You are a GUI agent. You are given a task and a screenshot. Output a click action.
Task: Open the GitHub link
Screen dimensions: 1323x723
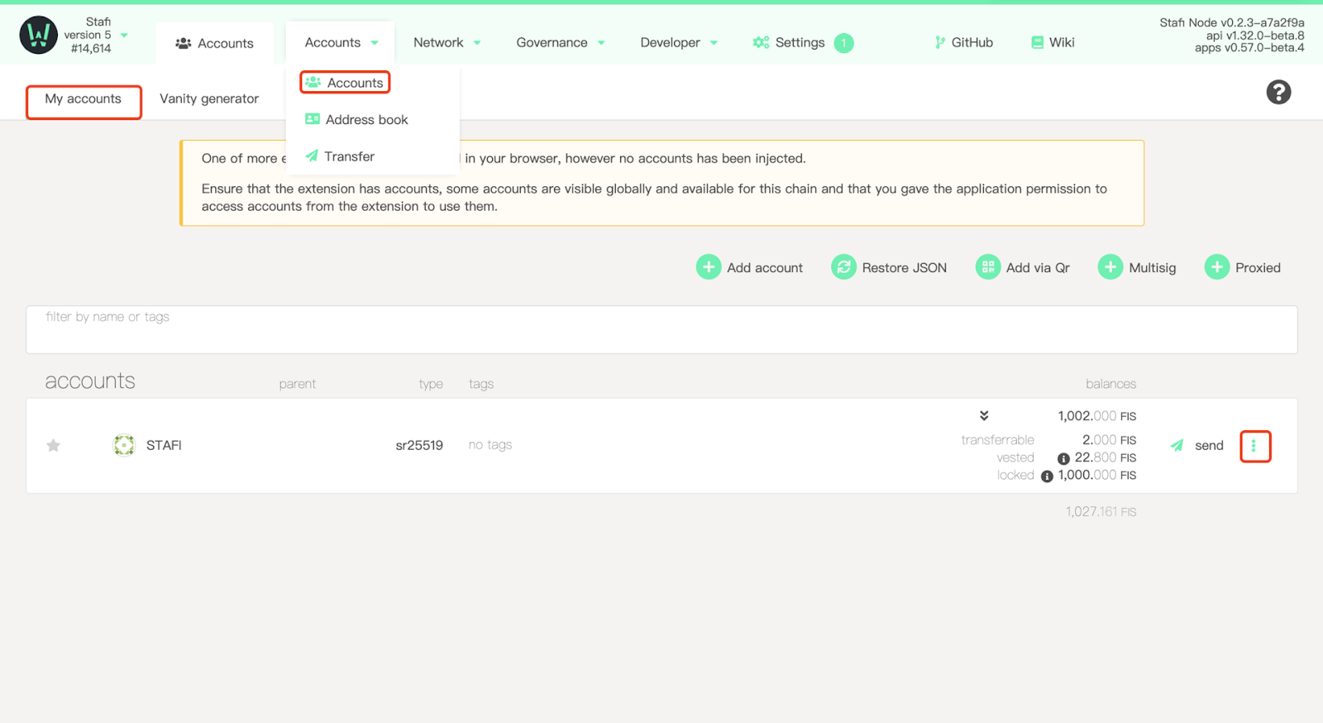[x=963, y=42]
